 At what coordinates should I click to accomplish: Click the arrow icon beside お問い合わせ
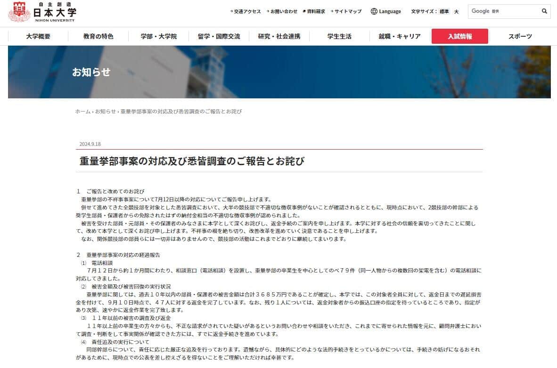pyautogui.click(x=267, y=10)
